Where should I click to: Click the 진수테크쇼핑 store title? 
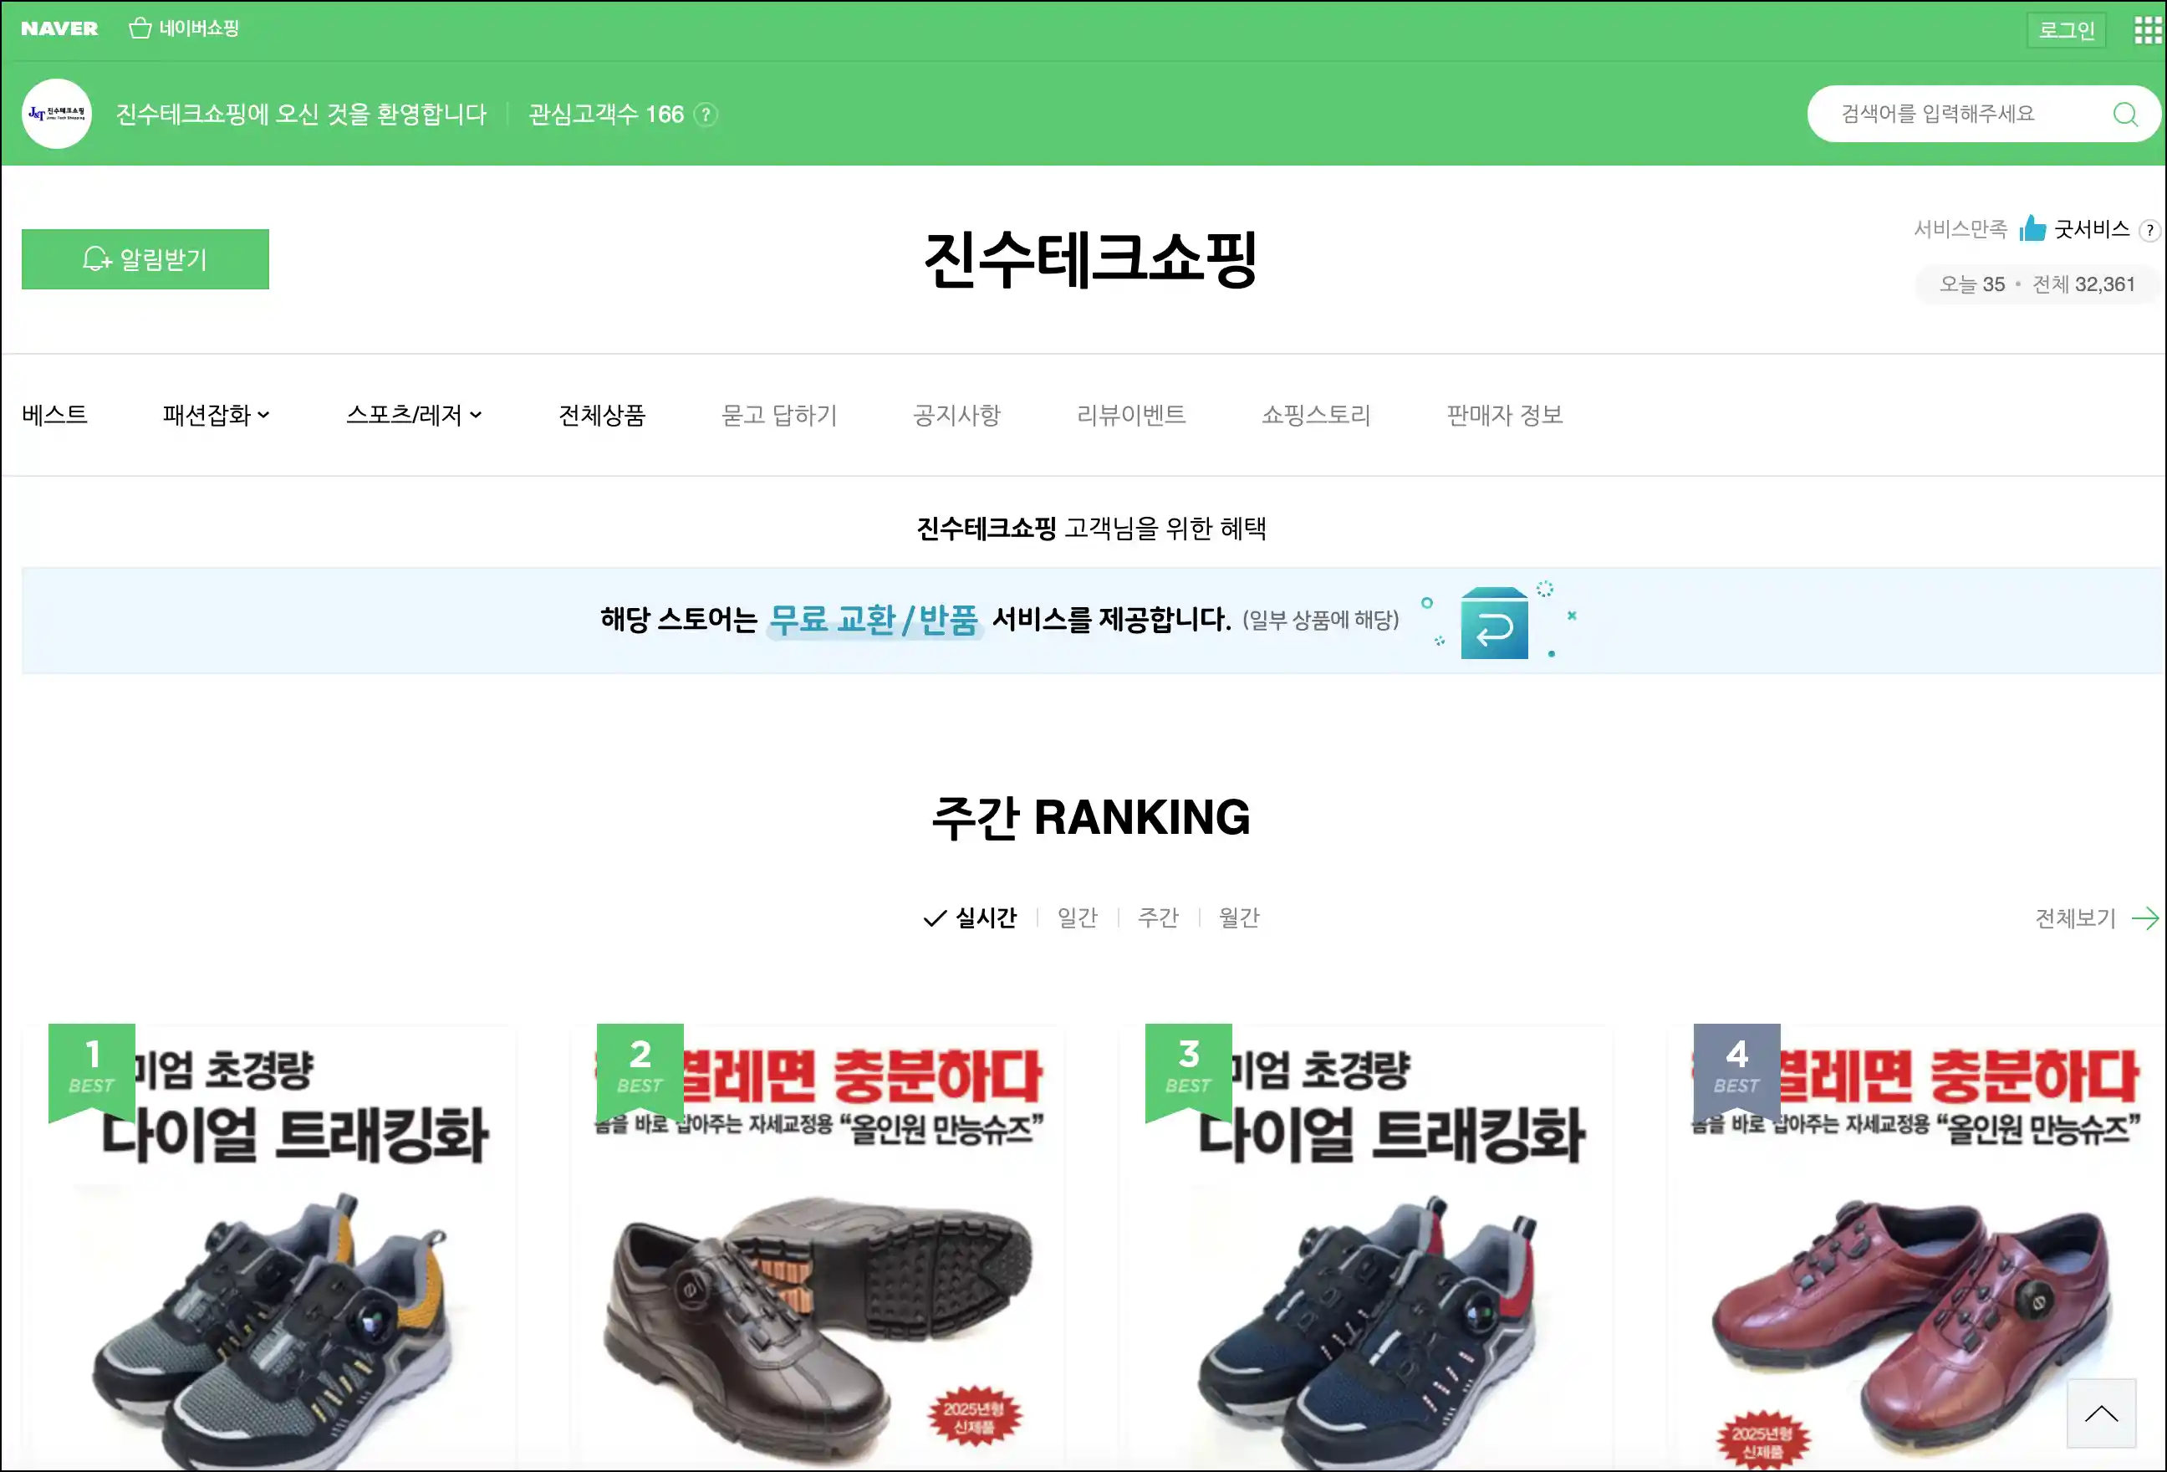click(x=1090, y=258)
